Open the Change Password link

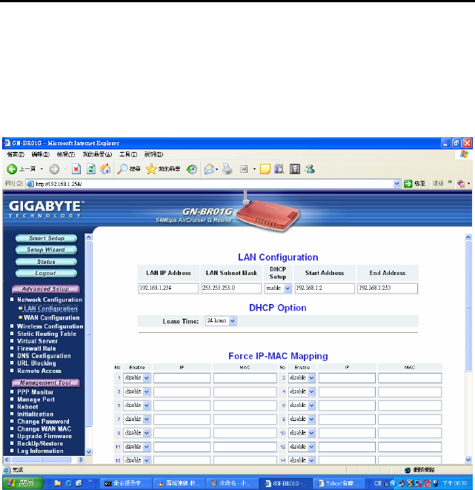tap(43, 422)
